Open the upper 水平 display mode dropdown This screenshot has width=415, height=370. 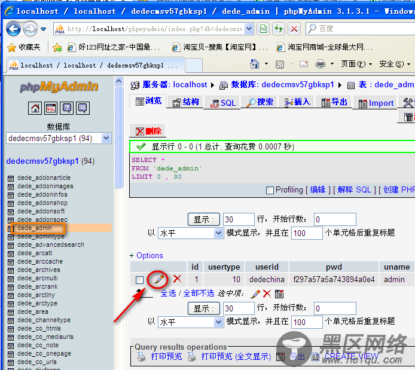191,233
